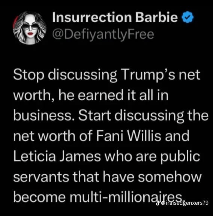Click the name "Leticia James" in the post

pos(57,157)
